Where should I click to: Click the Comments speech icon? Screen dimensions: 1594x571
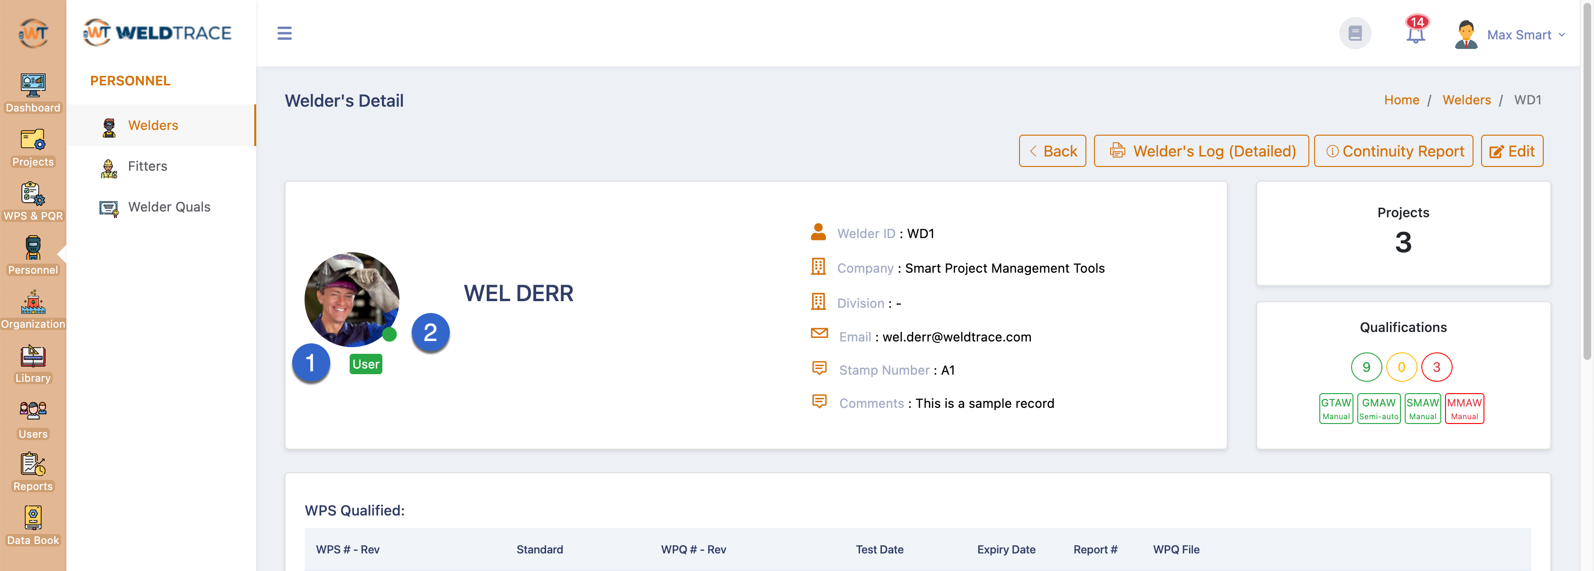coord(819,402)
